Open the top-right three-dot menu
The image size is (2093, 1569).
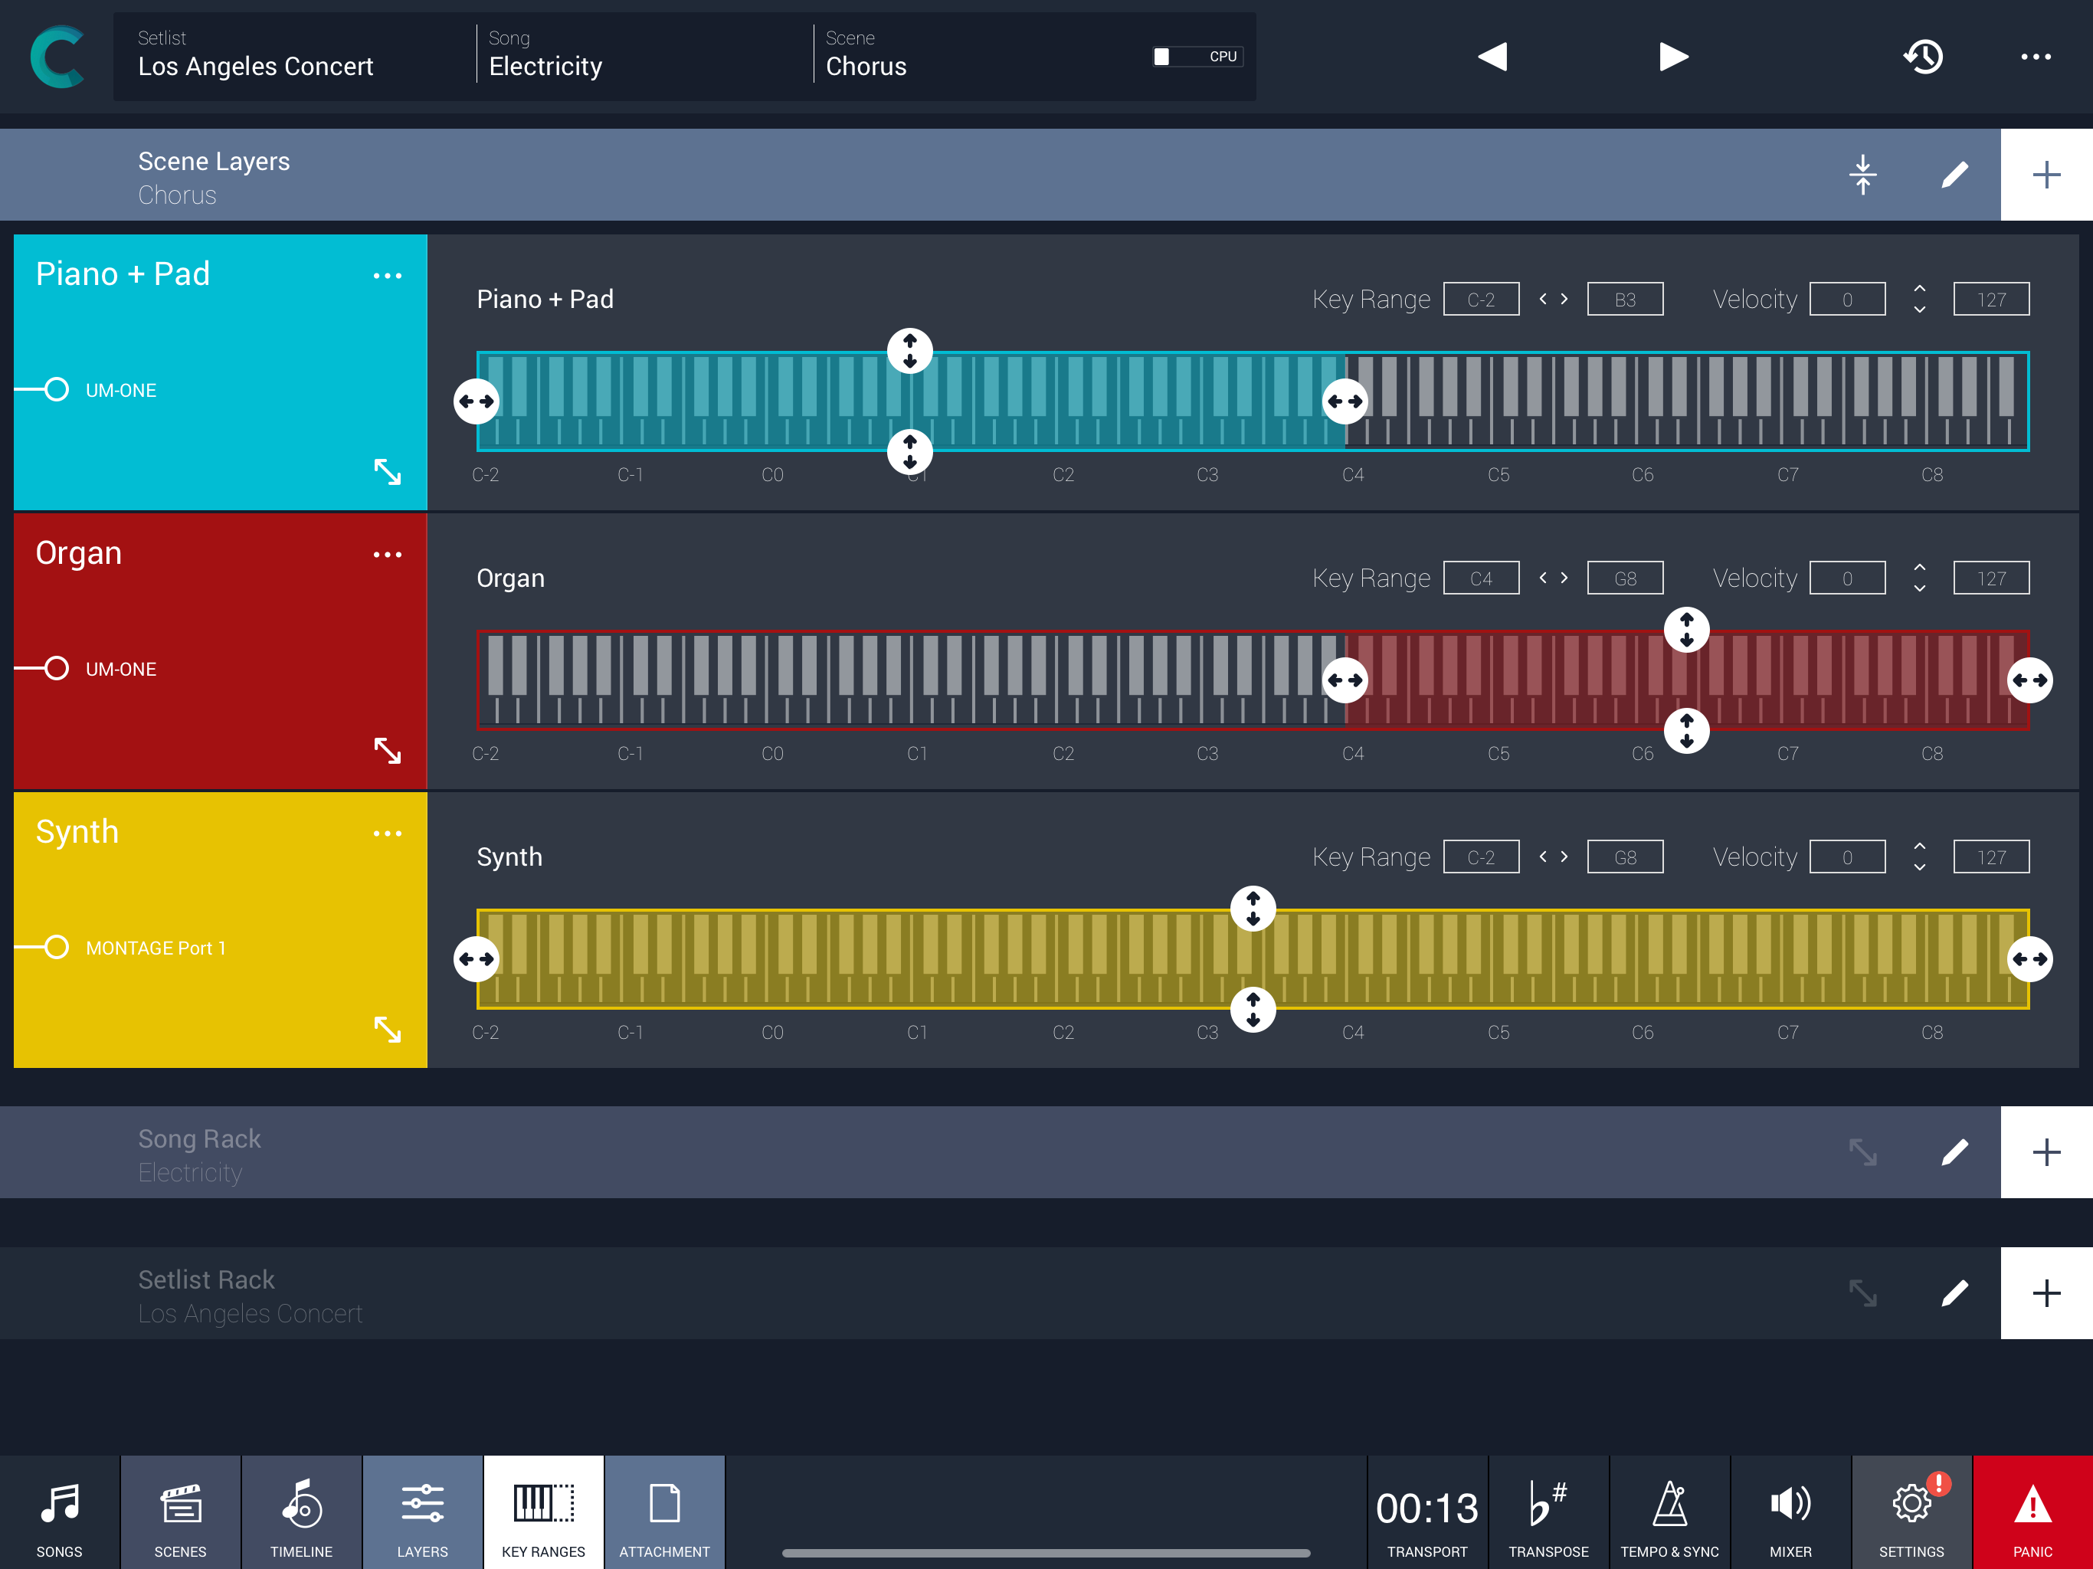(x=2036, y=57)
